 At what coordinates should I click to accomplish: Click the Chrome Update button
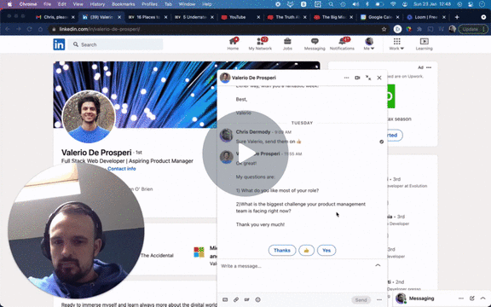coord(473,29)
